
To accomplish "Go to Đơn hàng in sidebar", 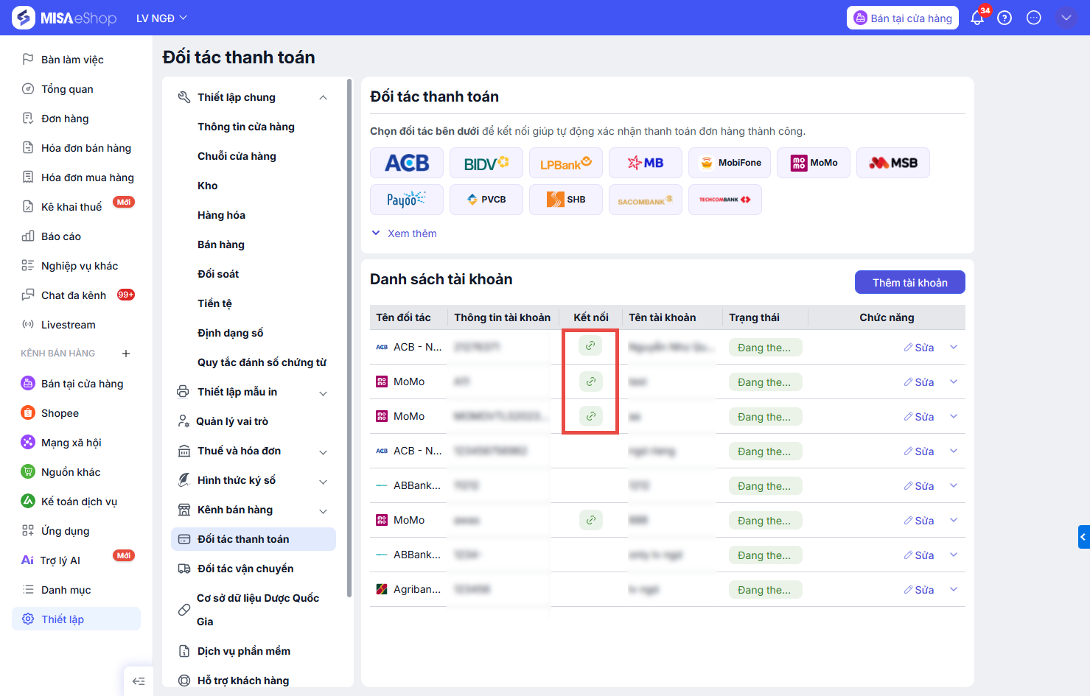I will point(65,119).
